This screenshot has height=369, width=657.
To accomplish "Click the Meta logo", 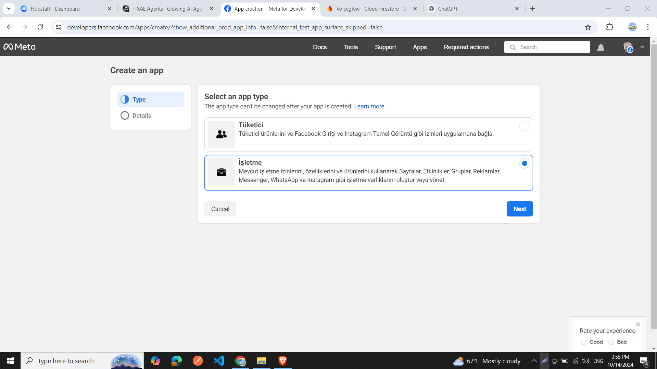I will pos(19,47).
